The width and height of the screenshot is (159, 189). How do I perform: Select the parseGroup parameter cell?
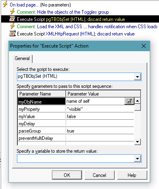[41, 131]
